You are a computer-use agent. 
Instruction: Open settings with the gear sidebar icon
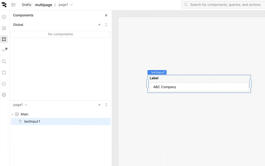[x=4, y=95]
